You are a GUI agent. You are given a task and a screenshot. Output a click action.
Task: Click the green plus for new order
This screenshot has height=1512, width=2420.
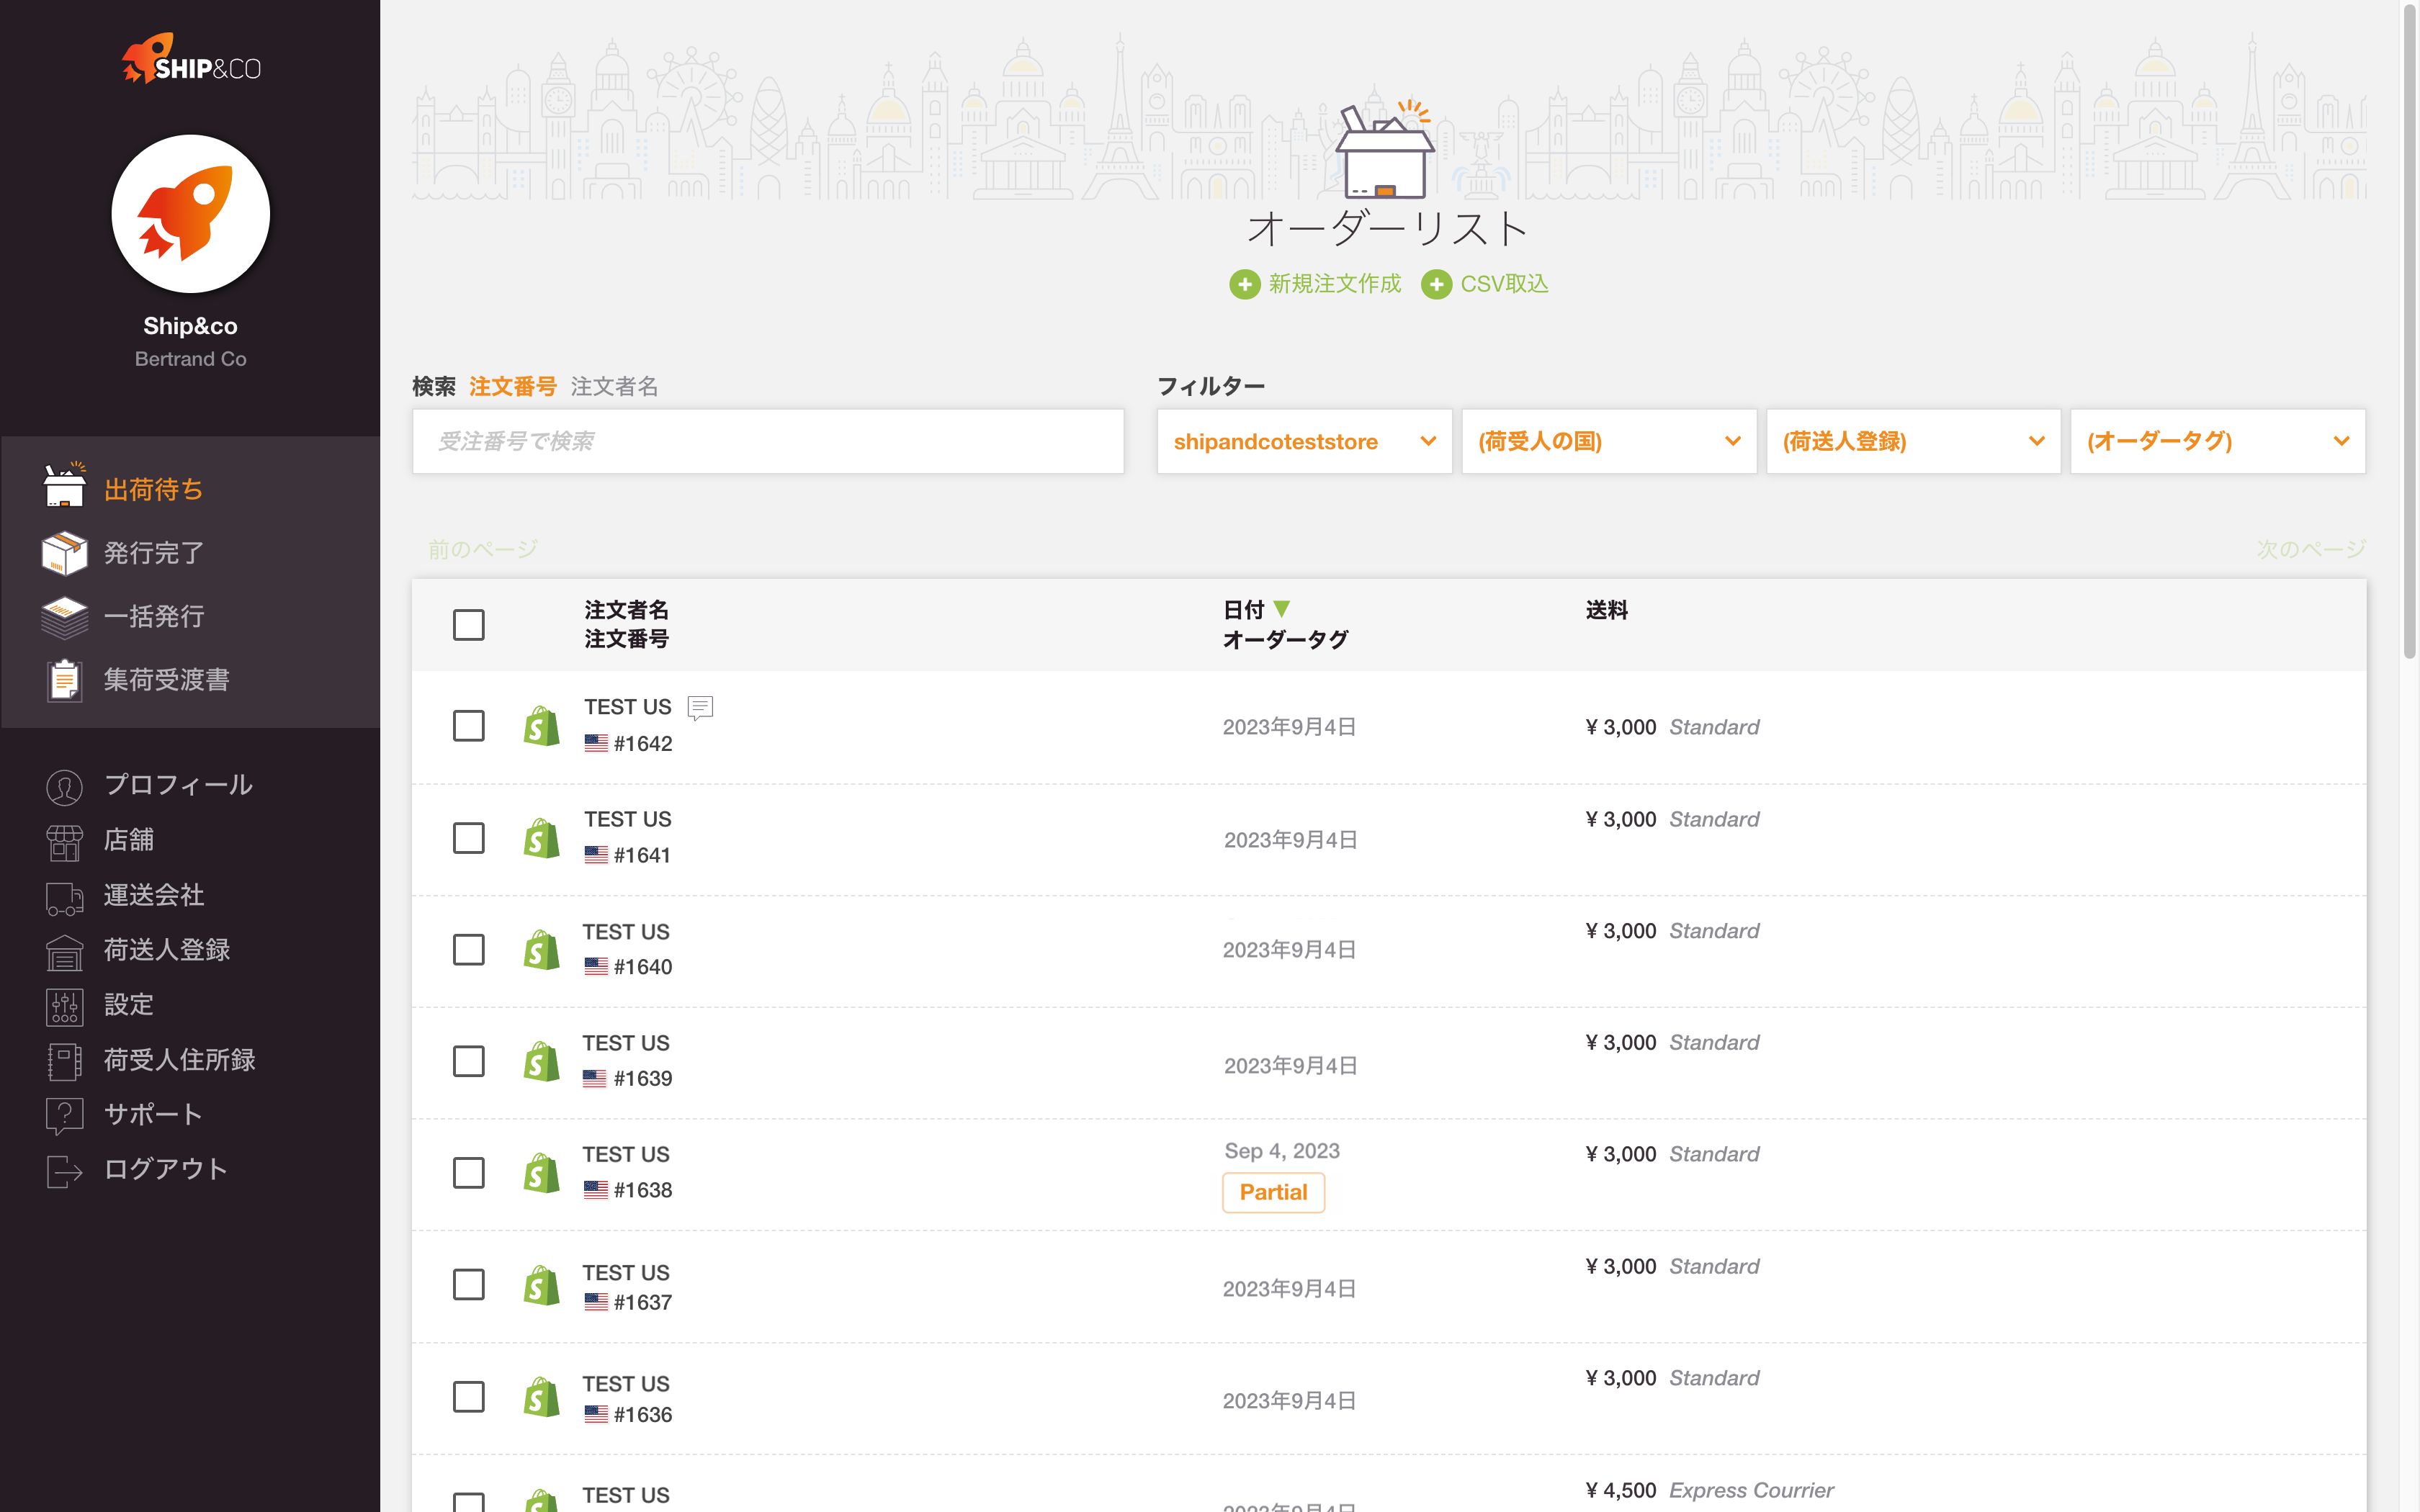(1244, 285)
